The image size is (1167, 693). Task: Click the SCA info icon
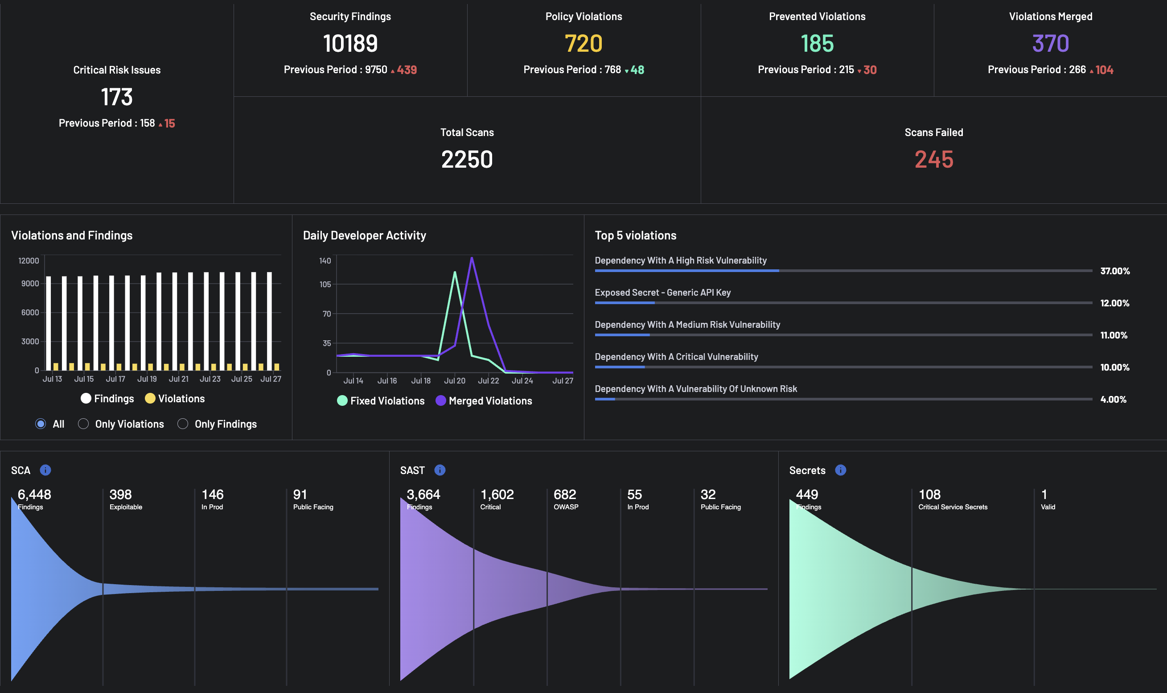[45, 470]
